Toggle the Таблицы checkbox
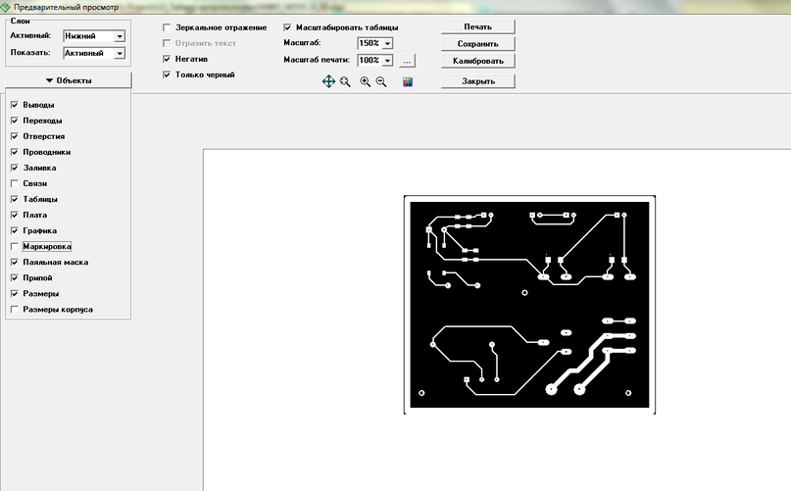791x491 pixels. pyautogui.click(x=14, y=199)
